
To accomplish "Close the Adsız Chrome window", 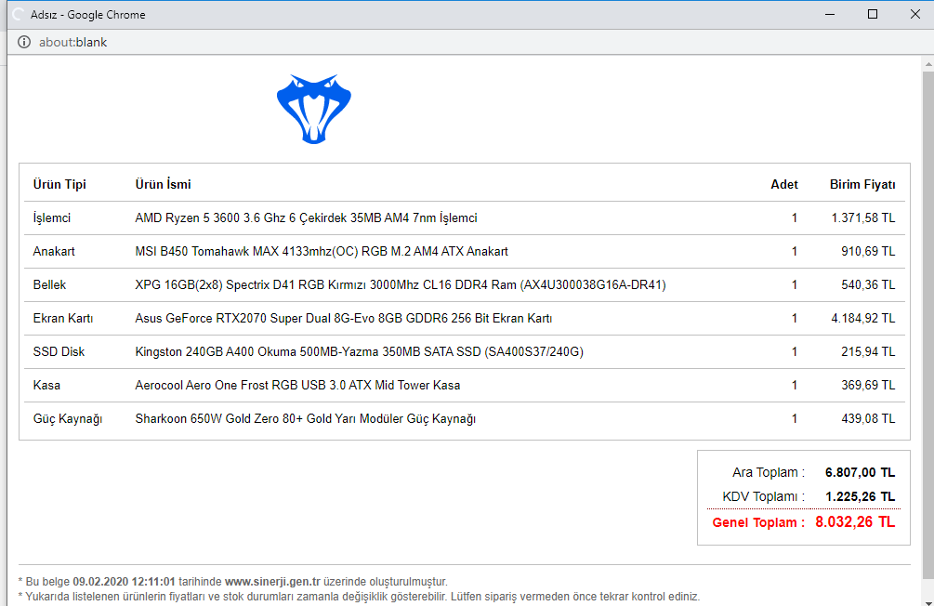I will [x=915, y=14].
